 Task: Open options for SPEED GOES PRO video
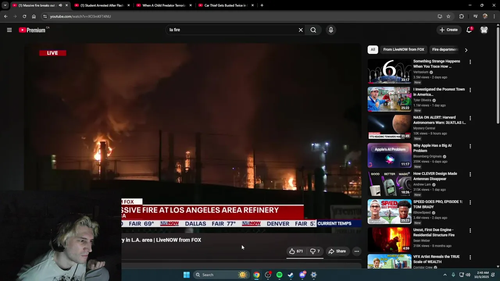pyautogui.click(x=470, y=203)
